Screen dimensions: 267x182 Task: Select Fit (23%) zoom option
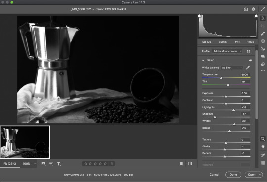point(10,164)
